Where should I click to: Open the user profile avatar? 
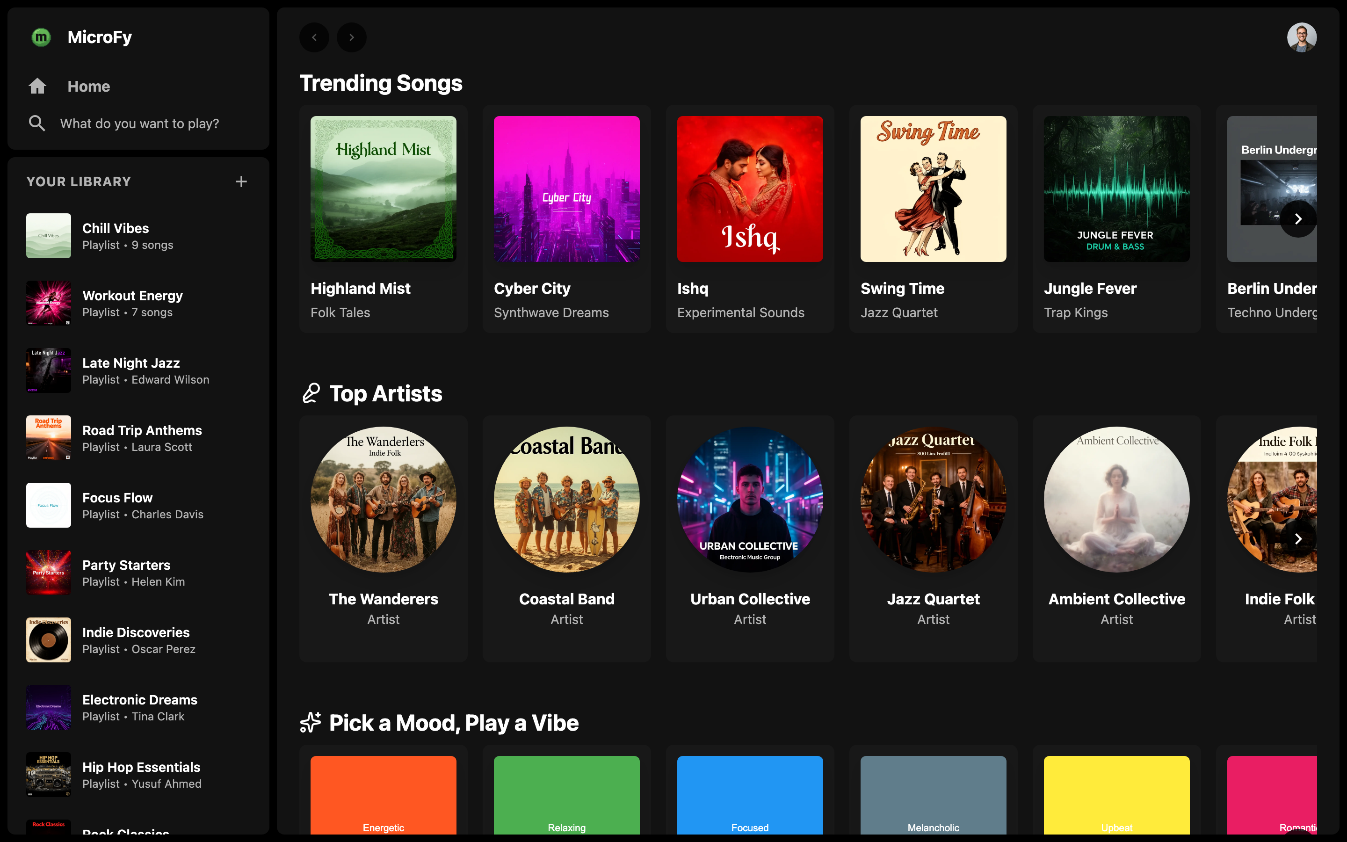1301,37
